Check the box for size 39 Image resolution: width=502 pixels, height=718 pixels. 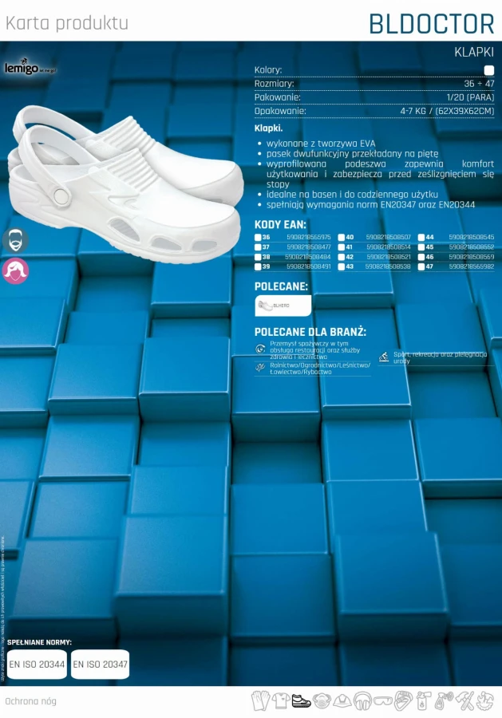click(x=258, y=266)
